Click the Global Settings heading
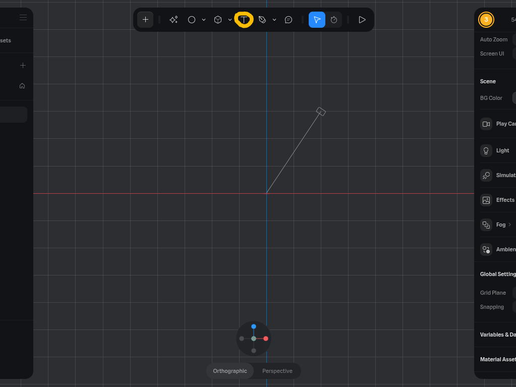 point(498,274)
